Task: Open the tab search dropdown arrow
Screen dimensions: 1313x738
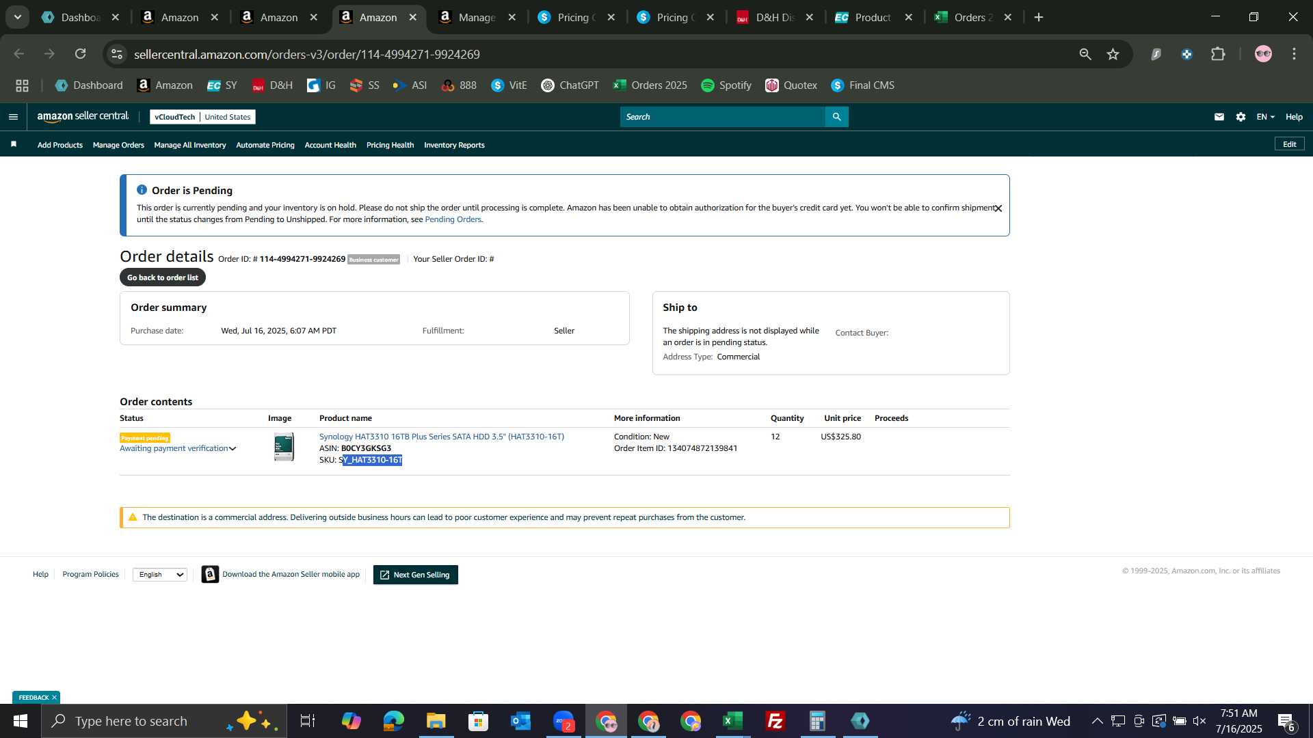Action: pos(18,17)
